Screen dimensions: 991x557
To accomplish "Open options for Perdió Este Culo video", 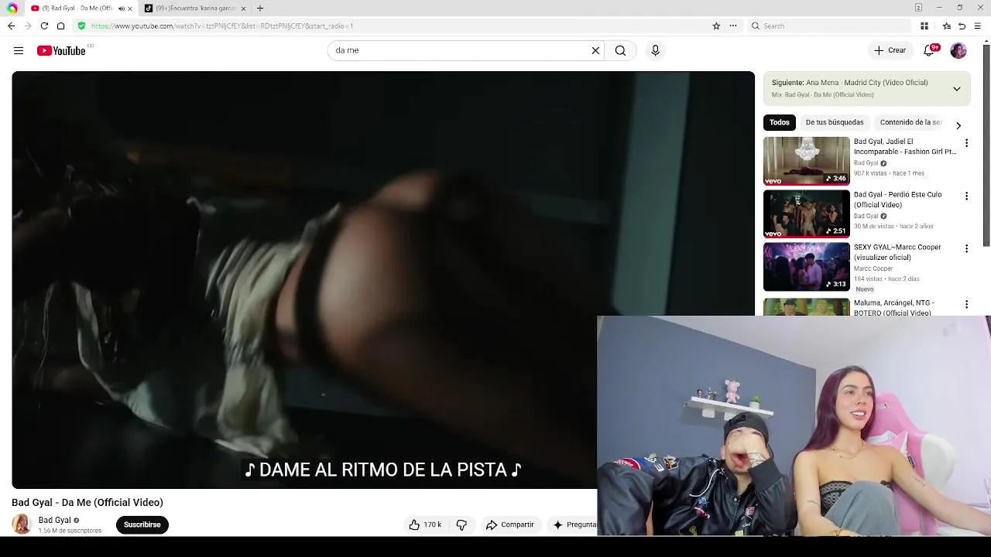I will coord(966,196).
